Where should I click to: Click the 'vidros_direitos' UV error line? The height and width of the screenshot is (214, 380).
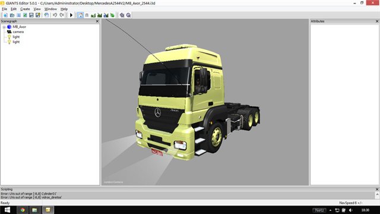tap(31, 197)
